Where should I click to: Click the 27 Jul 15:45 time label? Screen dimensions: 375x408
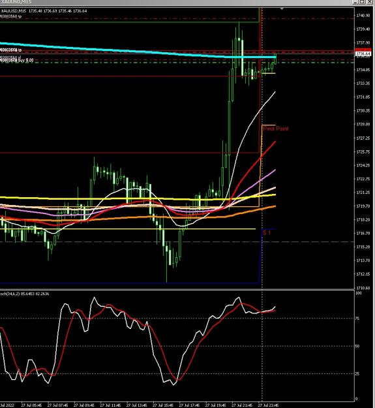pos(162,405)
